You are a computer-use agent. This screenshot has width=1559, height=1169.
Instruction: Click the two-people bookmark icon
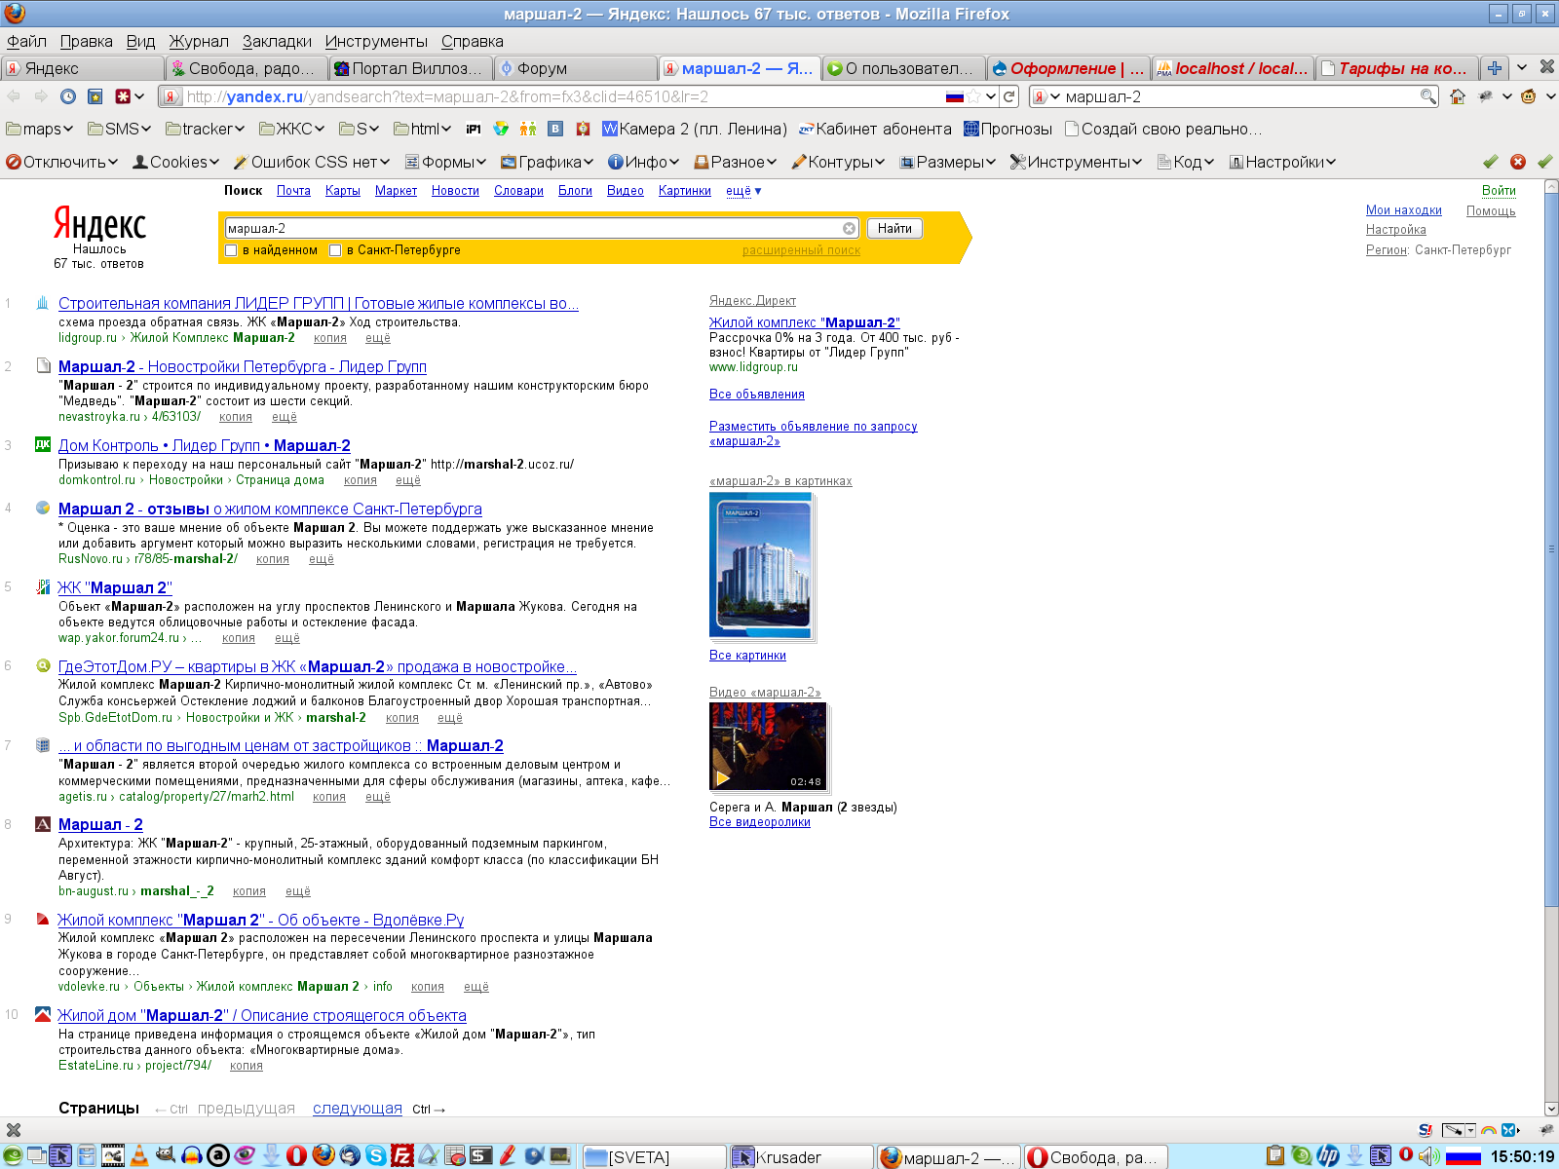(528, 129)
